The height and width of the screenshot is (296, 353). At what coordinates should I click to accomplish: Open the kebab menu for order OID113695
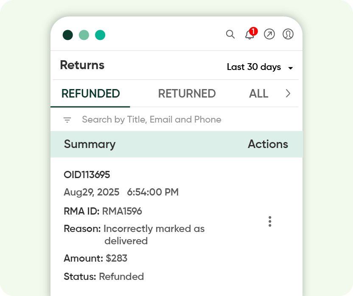tap(269, 221)
